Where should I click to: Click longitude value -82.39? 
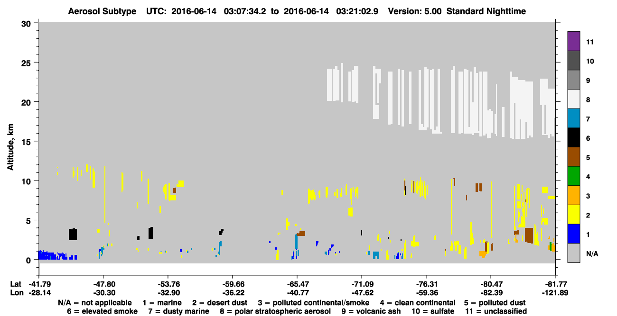[x=491, y=293]
